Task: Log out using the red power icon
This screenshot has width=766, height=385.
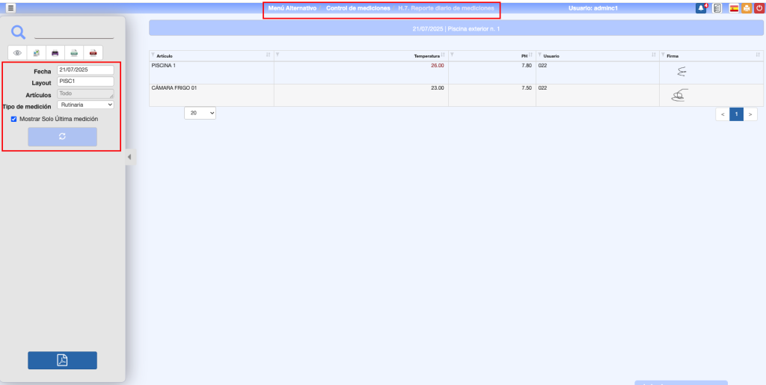Action: point(759,8)
